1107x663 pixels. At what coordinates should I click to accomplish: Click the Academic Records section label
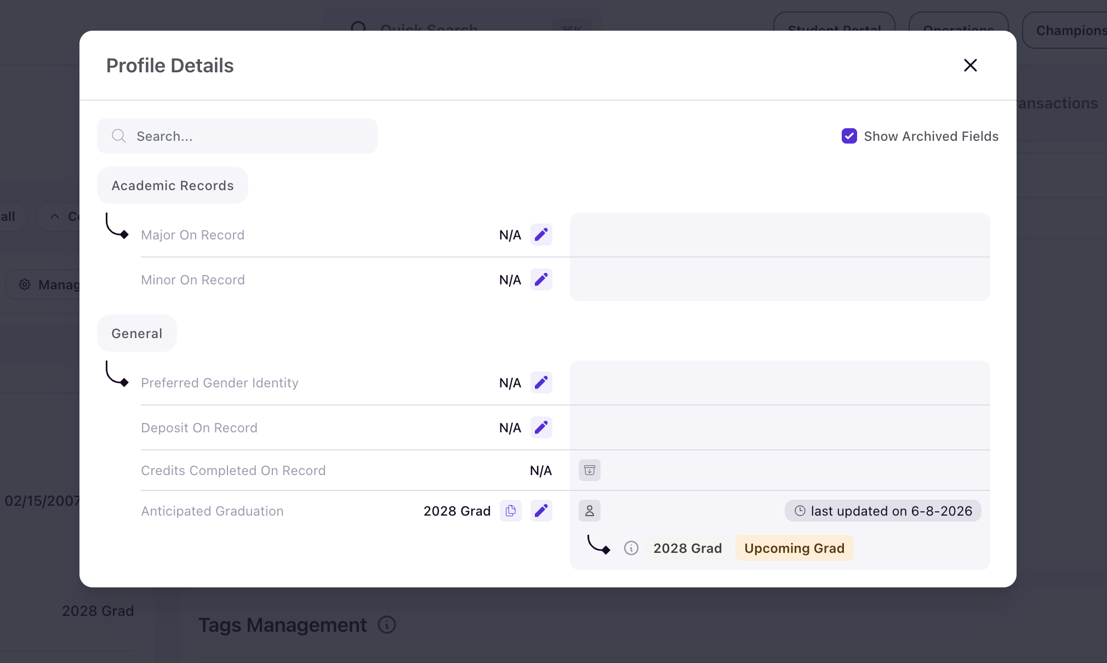[173, 185]
